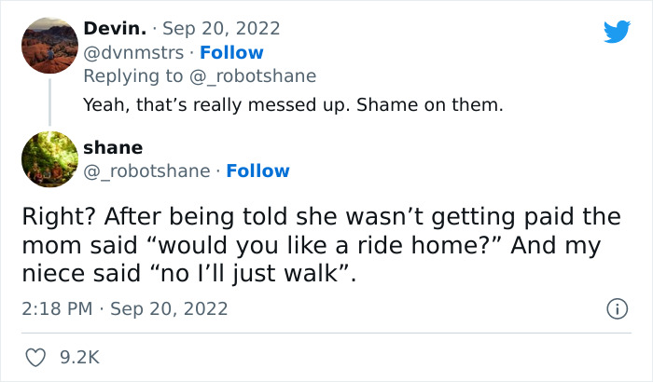Click the Twitter bird logo
653x382 pixels.
click(617, 32)
